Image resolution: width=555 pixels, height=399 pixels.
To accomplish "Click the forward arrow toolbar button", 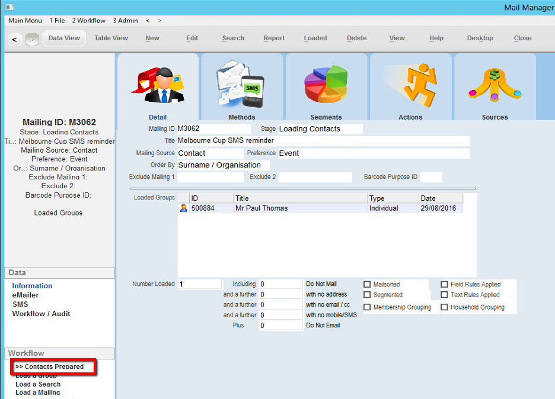I will point(32,39).
